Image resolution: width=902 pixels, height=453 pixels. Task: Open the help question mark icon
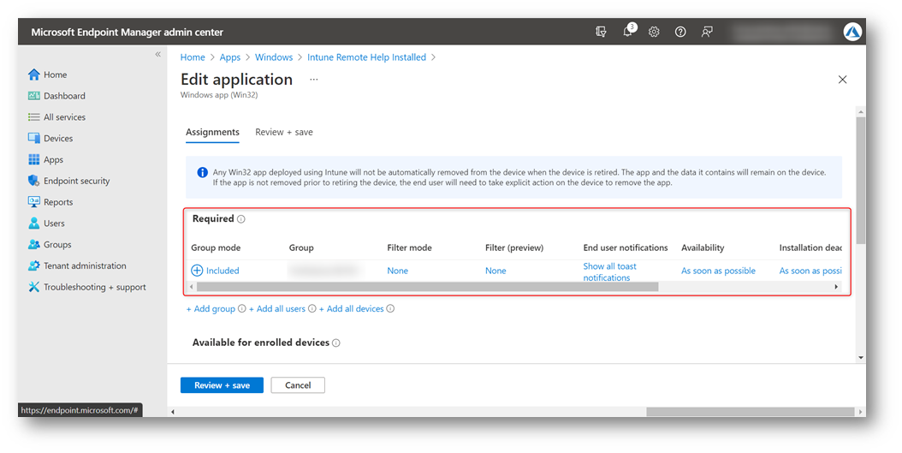(x=680, y=33)
